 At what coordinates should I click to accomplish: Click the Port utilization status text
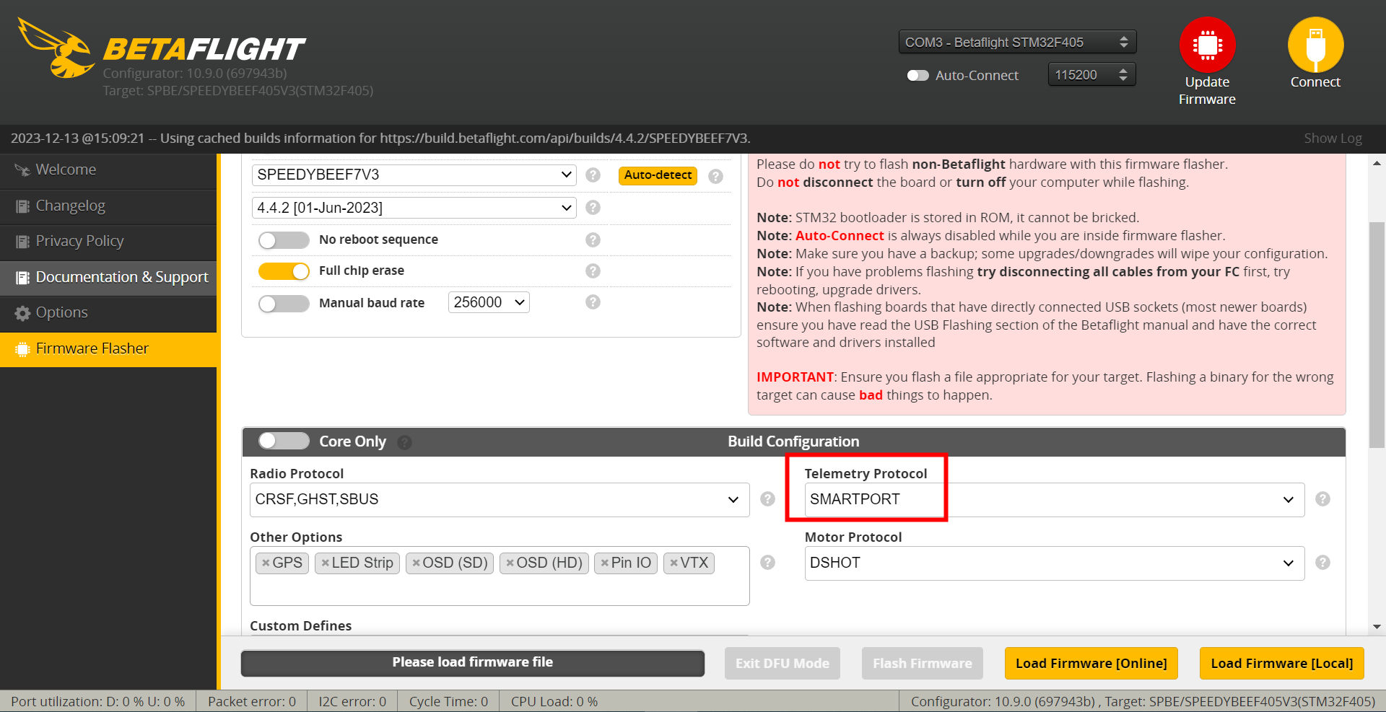pos(97,702)
